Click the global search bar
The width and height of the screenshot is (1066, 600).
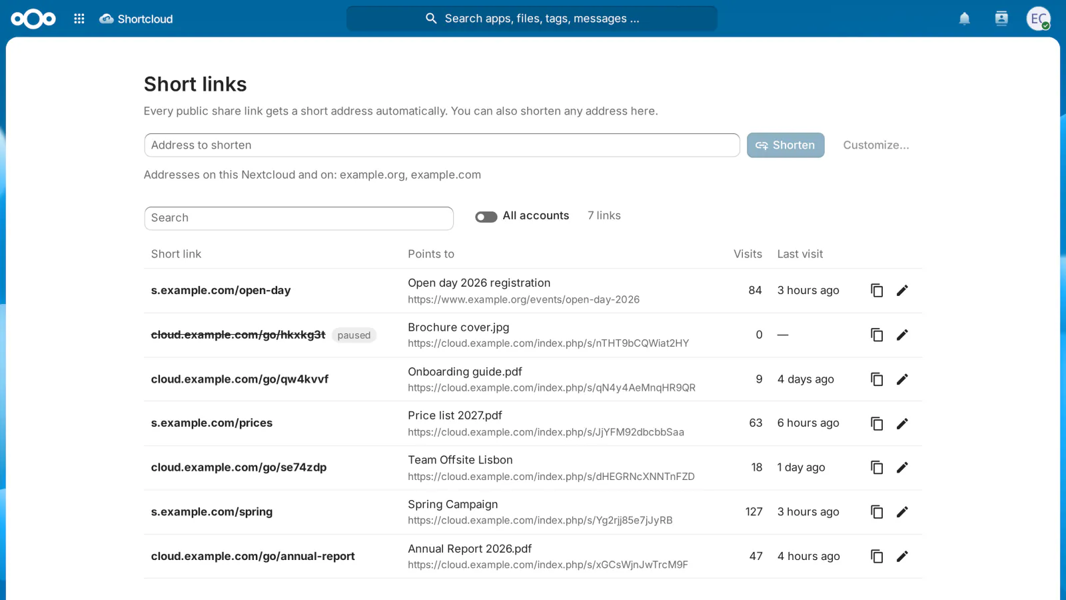click(x=532, y=19)
